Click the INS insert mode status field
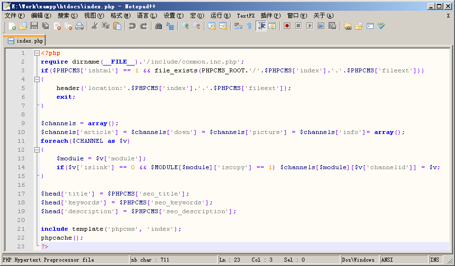The height and width of the screenshot is (266, 455). coord(435,260)
